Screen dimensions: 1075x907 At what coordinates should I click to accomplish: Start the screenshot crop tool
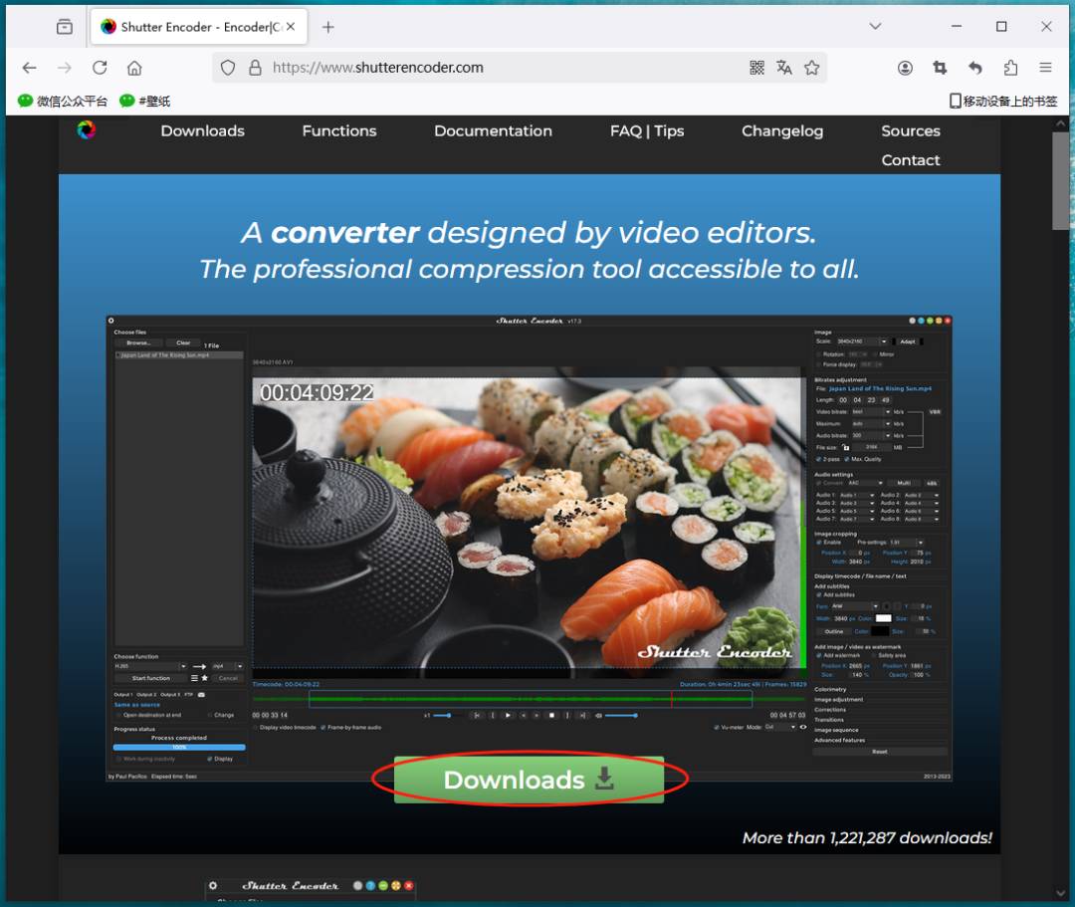click(940, 67)
